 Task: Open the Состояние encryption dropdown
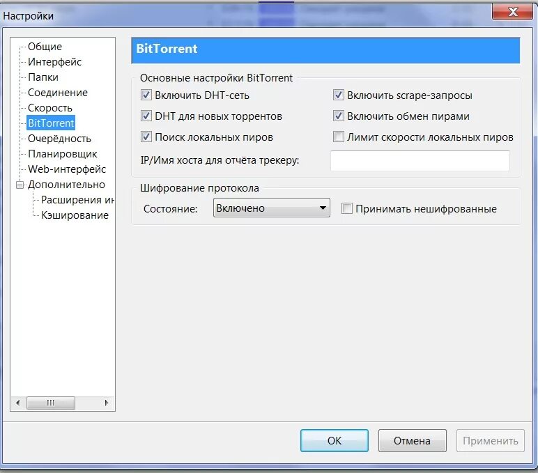271,208
